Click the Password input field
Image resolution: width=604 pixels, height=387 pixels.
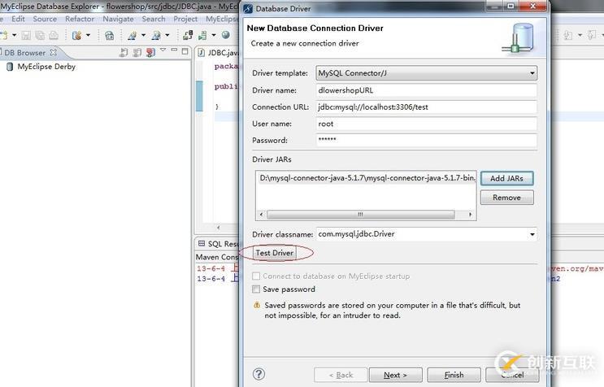427,140
